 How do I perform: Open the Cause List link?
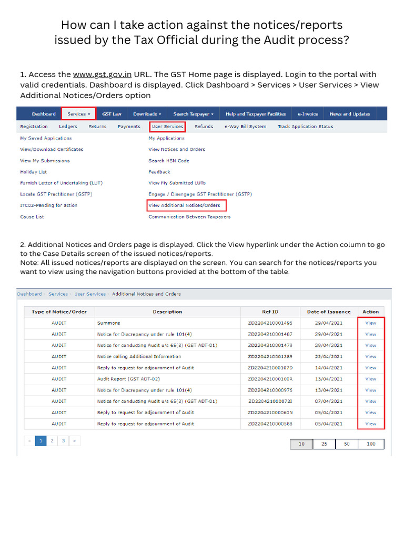32,217
